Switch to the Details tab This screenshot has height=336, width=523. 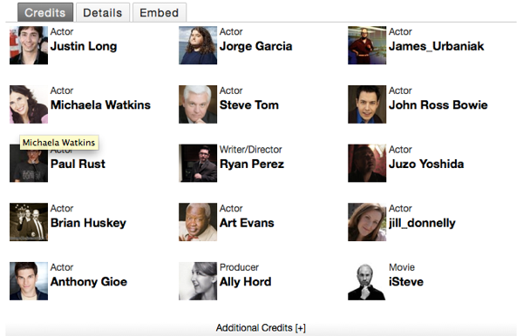coord(103,13)
